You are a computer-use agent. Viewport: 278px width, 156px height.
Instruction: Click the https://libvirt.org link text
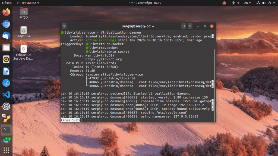point(103,59)
